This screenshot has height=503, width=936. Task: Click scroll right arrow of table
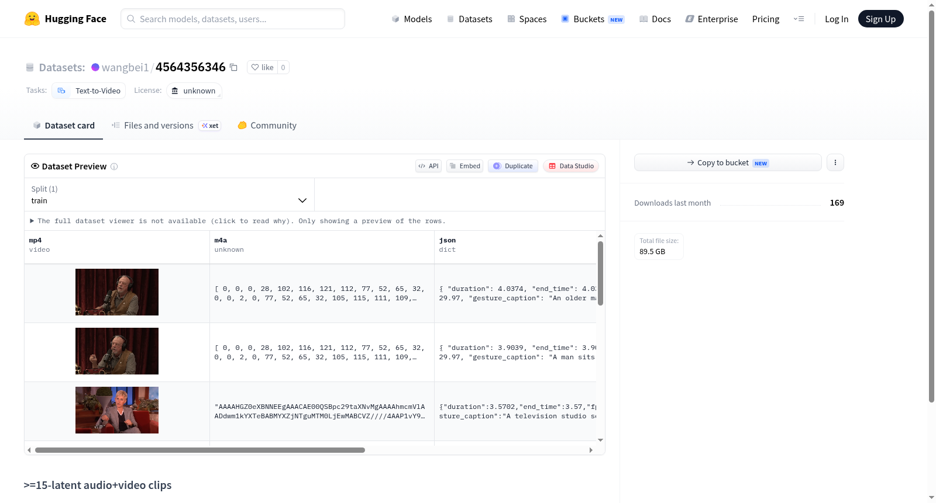(591, 450)
